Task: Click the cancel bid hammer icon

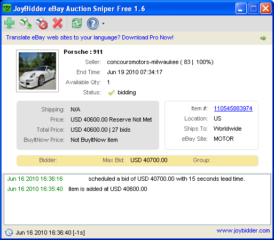Action: tap(42, 23)
